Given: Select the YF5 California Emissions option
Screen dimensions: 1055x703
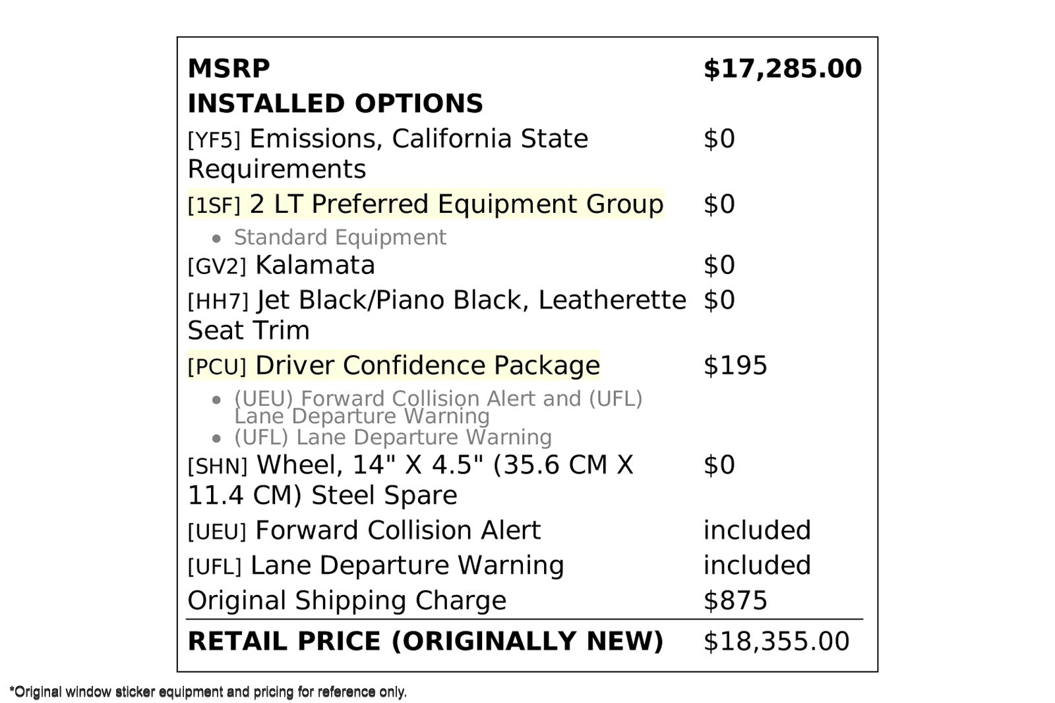Looking at the screenshot, I should [x=388, y=139].
